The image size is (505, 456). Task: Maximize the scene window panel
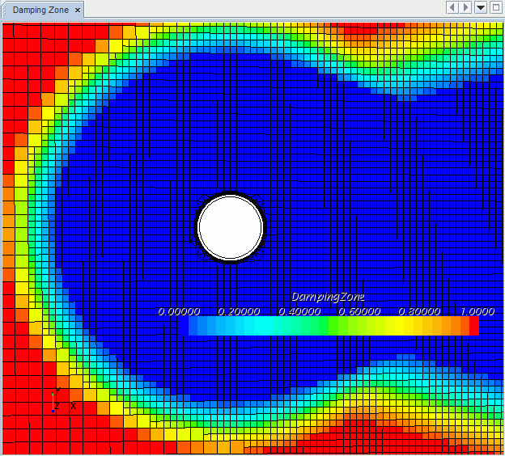pyautogui.click(x=496, y=7)
